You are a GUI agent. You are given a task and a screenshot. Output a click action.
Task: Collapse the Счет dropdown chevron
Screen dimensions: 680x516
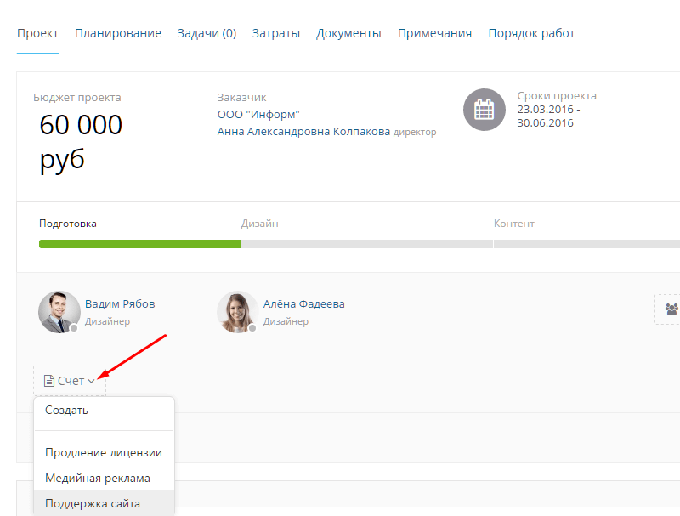pyautogui.click(x=92, y=381)
